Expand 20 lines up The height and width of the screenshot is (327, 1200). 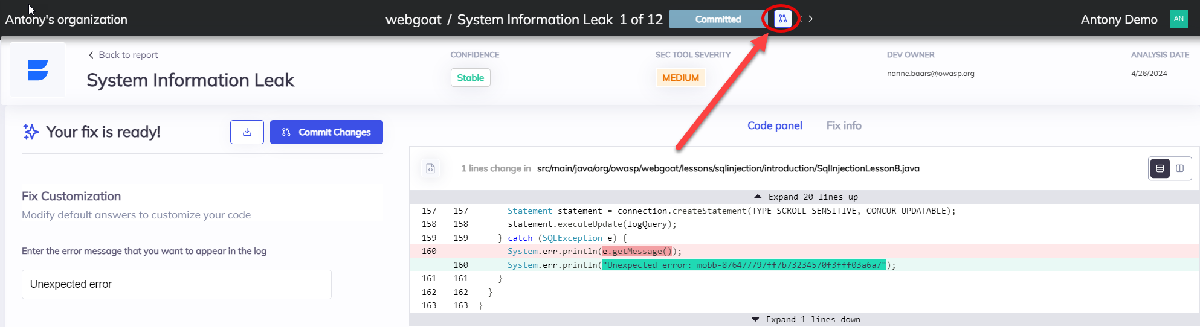click(x=805, y=197)
